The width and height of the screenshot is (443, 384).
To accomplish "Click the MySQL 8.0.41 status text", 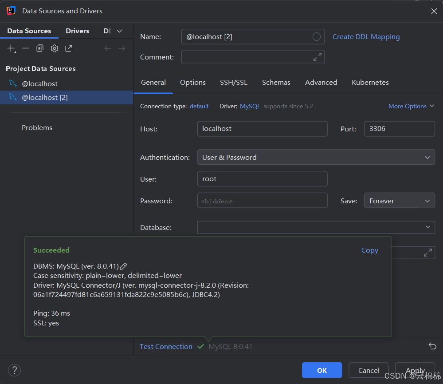I will (230, 346).
